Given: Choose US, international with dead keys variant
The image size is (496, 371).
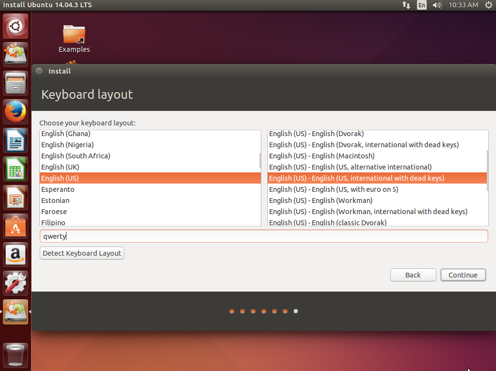Looking at the screenshot, I should tap(377, 178).
